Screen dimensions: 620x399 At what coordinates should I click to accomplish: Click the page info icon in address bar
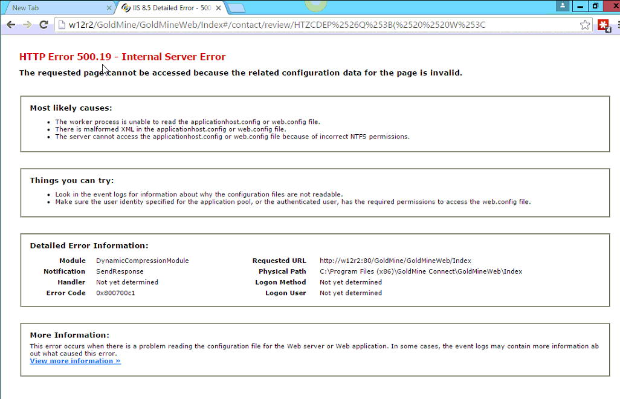click(62, 25)
